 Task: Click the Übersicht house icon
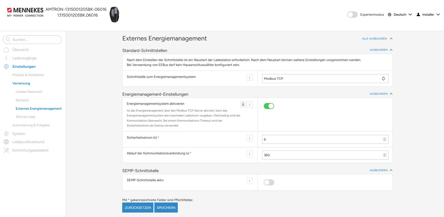[x=6, y=50]
